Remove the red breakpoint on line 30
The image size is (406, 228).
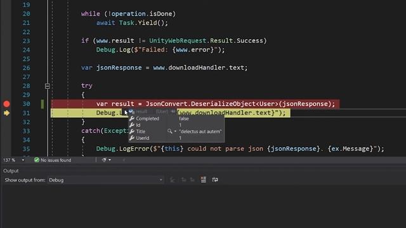pyautogui.click(x=6, y=104)
